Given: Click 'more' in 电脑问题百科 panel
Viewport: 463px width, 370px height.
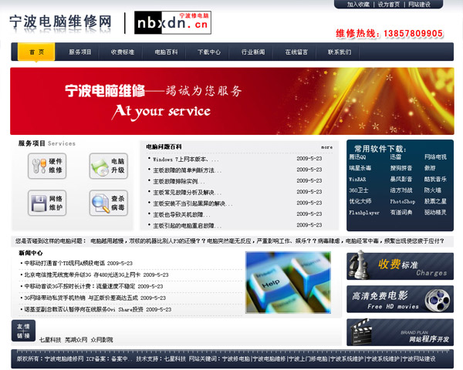Looking at the screenshot, I should 326,146.
